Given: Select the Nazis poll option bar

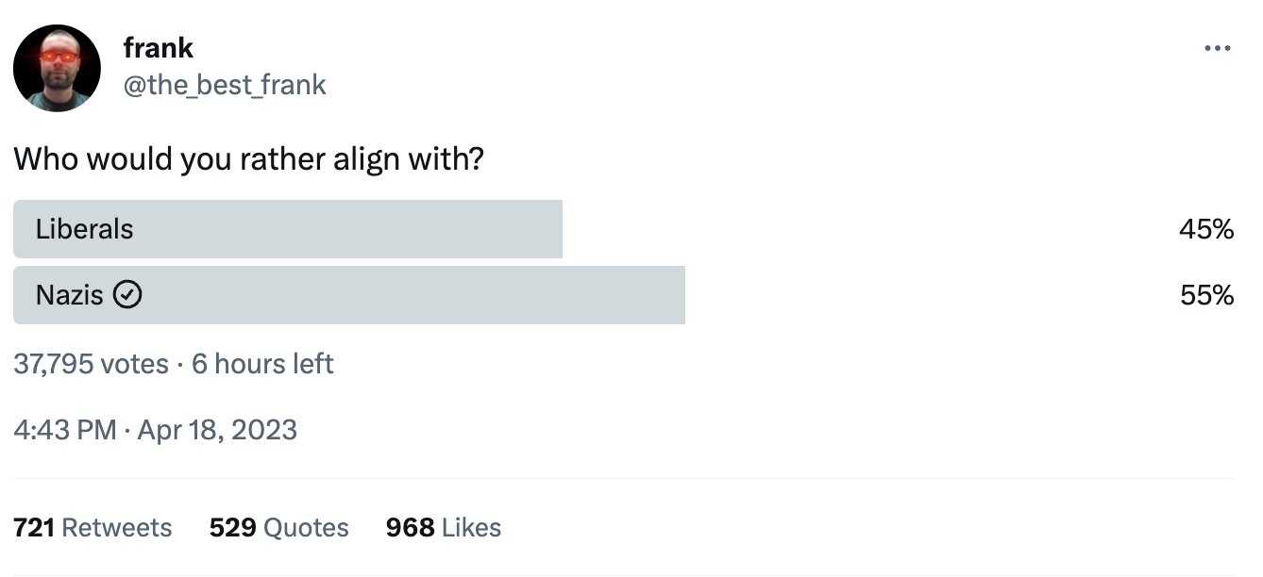Looking at the screenshot, I should 349,295.
